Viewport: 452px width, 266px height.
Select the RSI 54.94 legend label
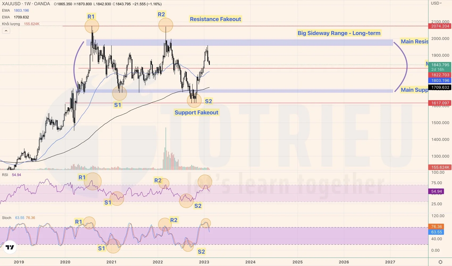tap(11, 175)
